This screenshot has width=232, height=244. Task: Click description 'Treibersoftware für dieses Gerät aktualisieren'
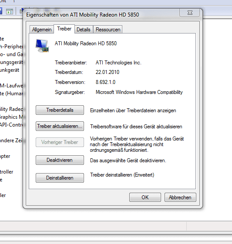(136, 127)
